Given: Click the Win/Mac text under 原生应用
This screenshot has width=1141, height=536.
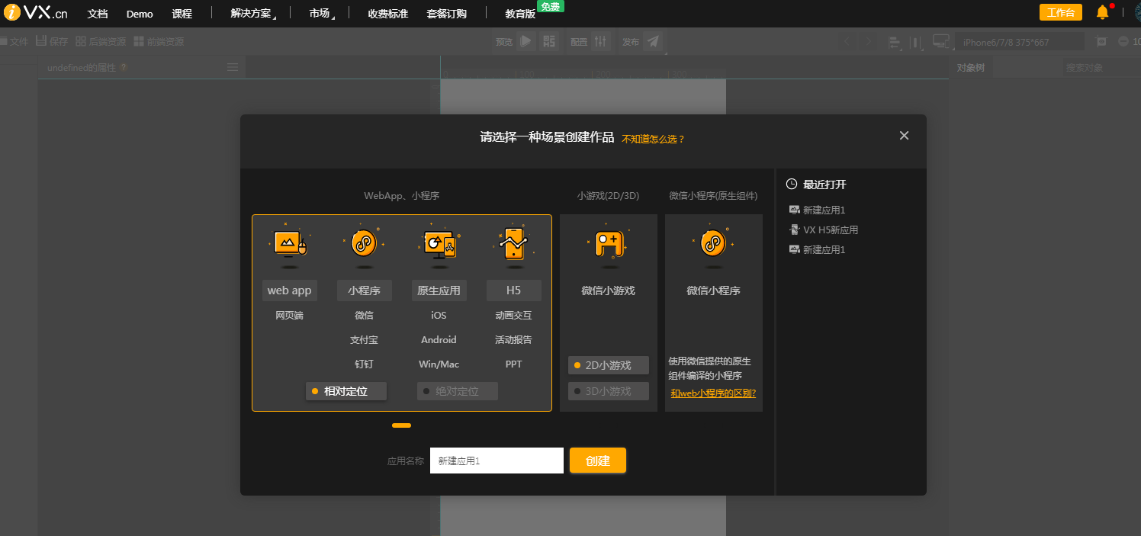Looking at the screenshot, I should coord(439,364).
